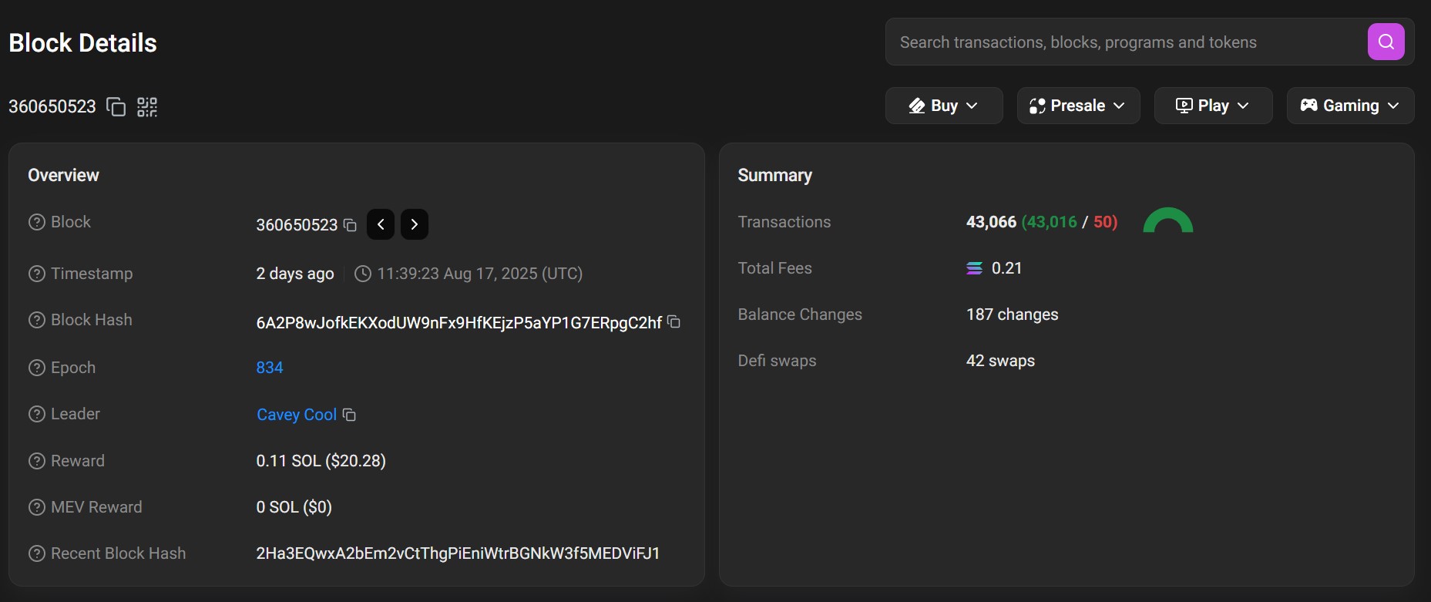Open epoch 834 details
The height and width of the screenshot is (602, 1431).
pos(269,368)
